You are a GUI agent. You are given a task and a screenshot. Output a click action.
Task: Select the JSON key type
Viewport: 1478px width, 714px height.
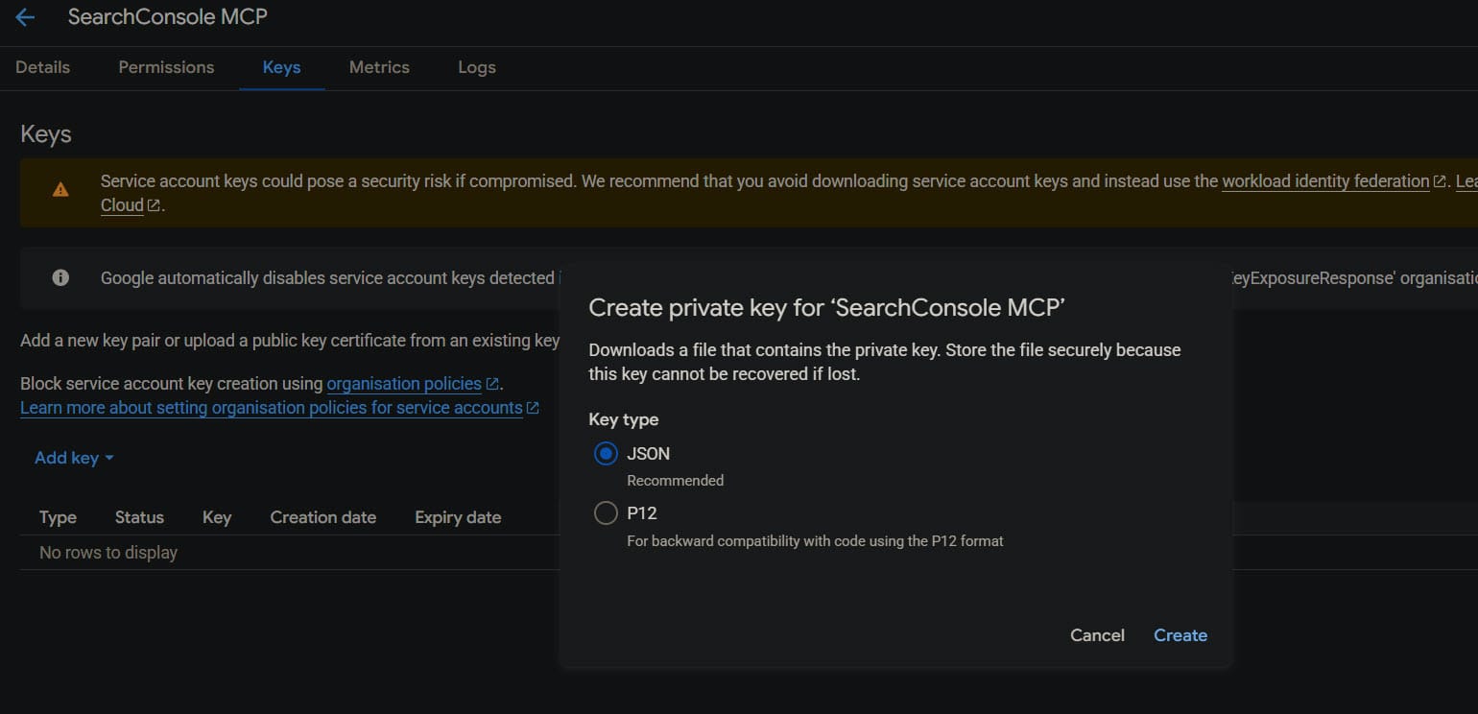click(x=606, y=454)
